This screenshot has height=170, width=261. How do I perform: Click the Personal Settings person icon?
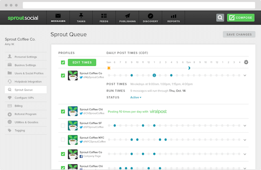[10, 56]
